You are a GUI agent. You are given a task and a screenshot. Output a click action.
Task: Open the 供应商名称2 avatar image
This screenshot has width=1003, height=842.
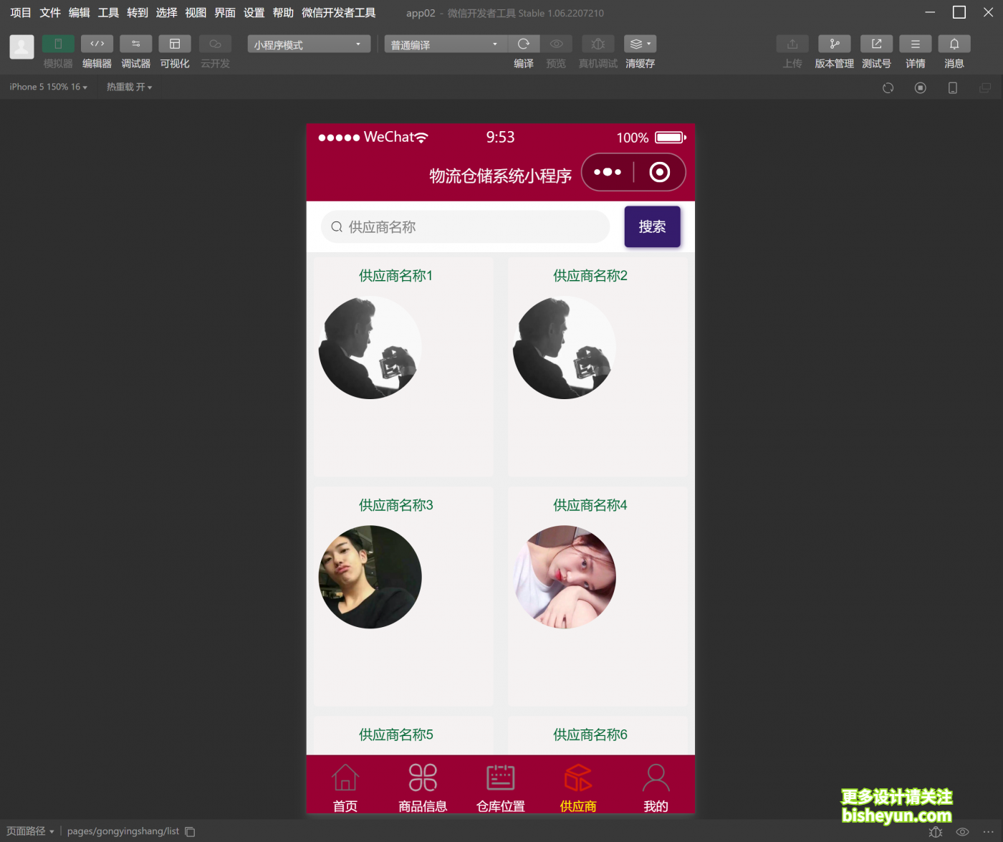[x=565, y=348]
